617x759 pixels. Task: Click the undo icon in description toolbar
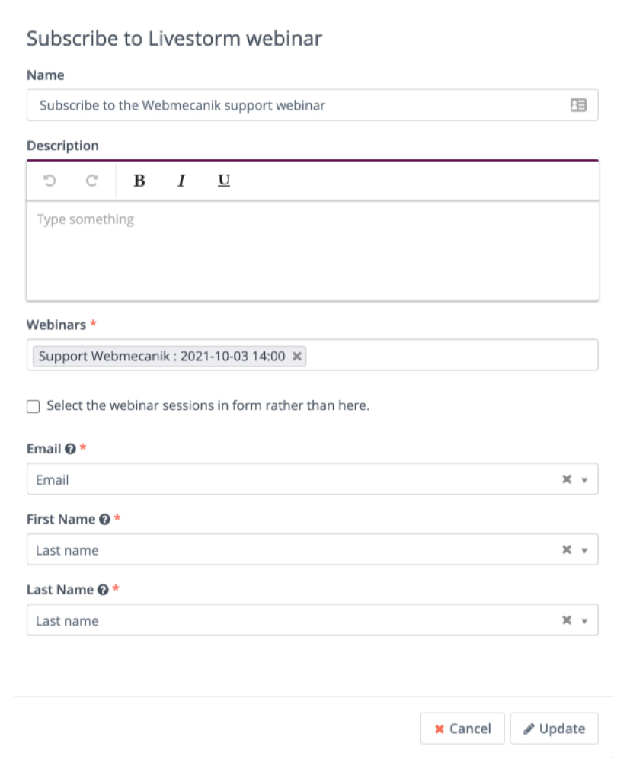[50, 181]
